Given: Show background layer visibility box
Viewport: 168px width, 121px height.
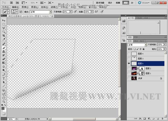Looking at the screenshot, I should [129, 78].
